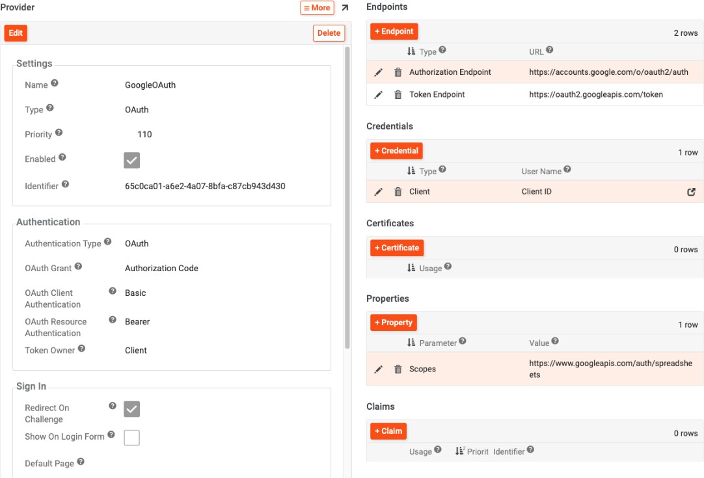Toggle the Enabled checkbox
The image size is (704, 478).
pos(132,160)
